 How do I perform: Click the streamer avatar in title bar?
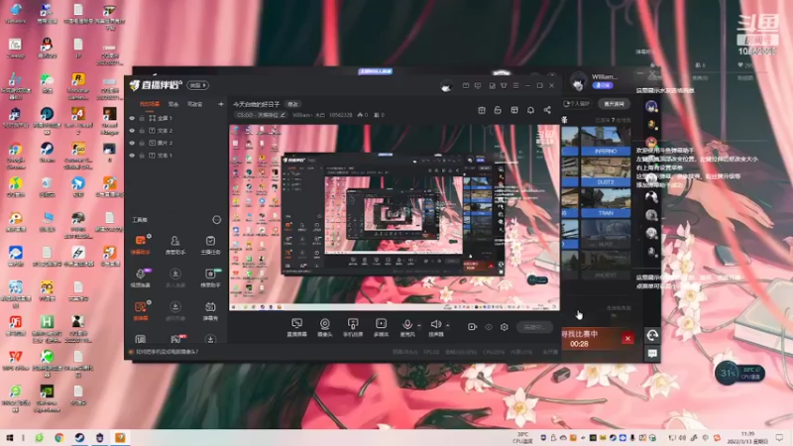pyautogui.click(x=446, y=86)
